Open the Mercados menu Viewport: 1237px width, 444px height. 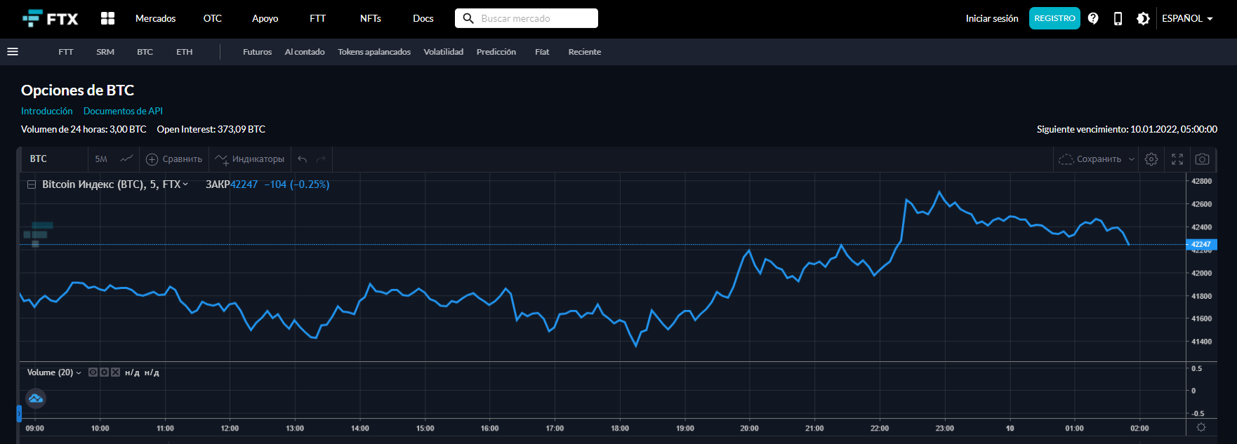(156, 18)
